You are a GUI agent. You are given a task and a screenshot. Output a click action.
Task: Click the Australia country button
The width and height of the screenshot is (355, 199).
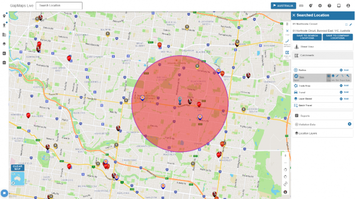(283, 6)
